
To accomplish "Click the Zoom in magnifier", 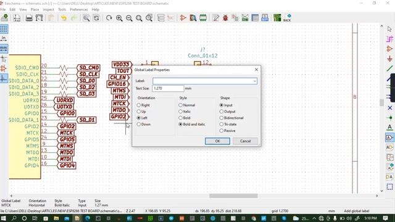I will point(119,18).
